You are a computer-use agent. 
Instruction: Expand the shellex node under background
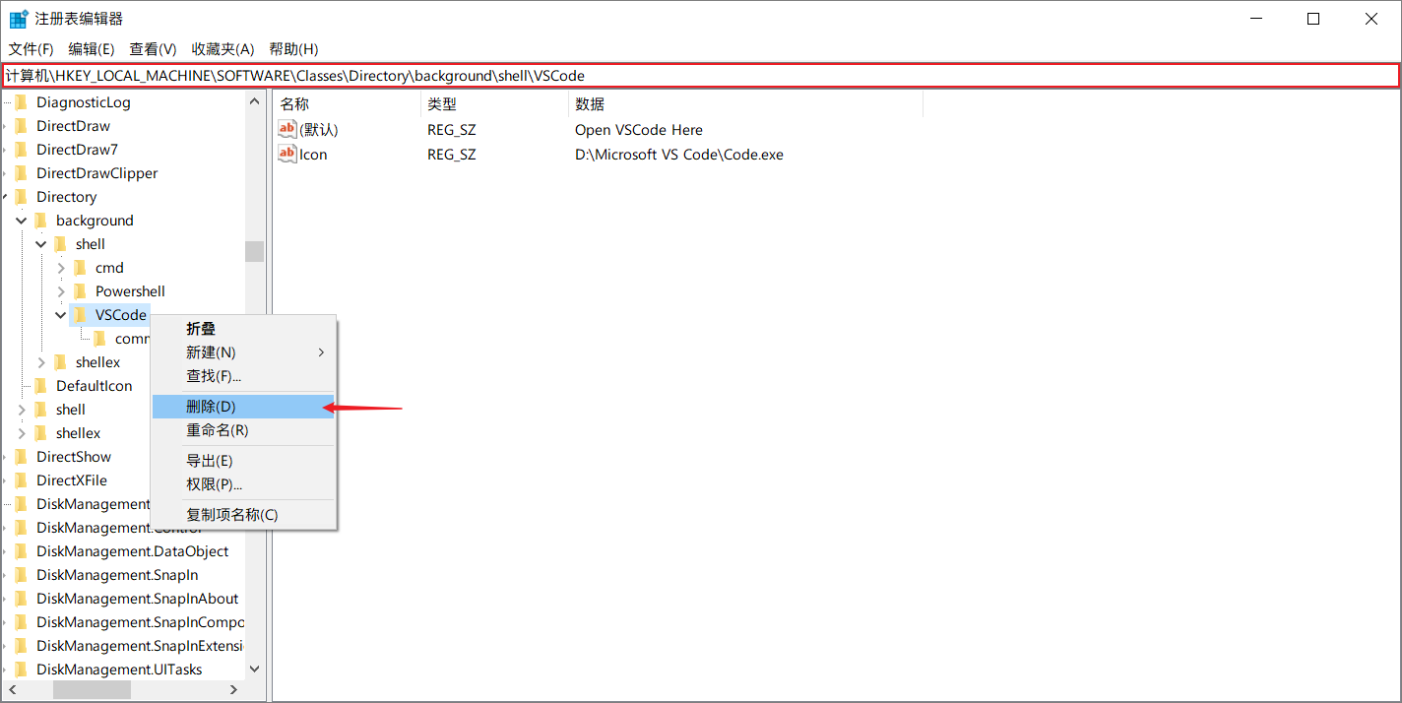tap(41, 362)
